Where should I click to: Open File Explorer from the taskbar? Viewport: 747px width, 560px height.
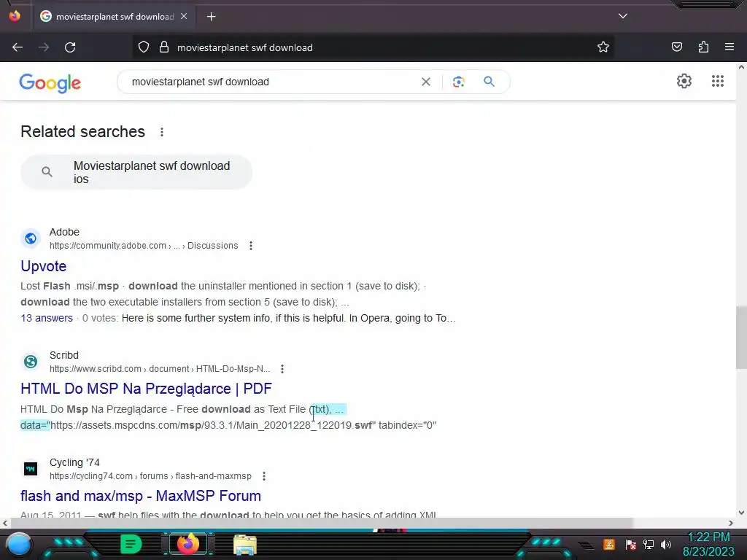click(245, 544)
